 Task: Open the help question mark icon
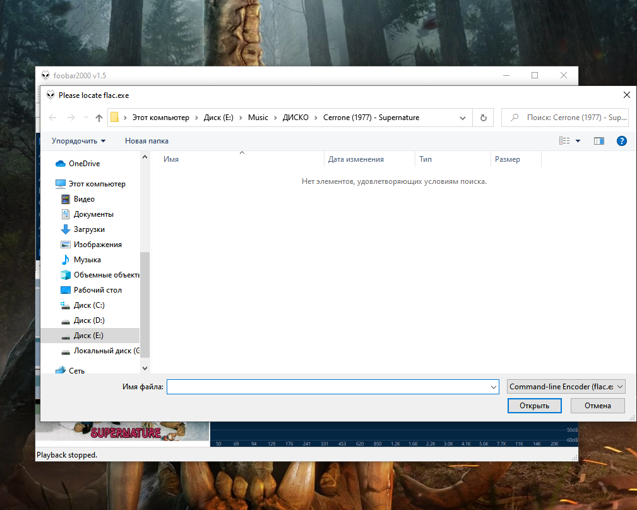pyautogui.click(x=621, y=141)
